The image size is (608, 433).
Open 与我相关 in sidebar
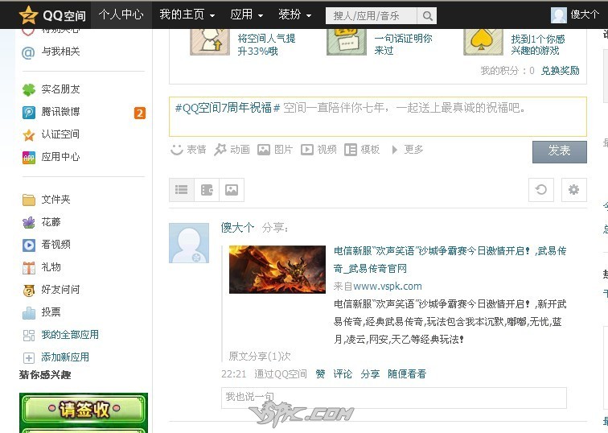click(x=60, y=52)
